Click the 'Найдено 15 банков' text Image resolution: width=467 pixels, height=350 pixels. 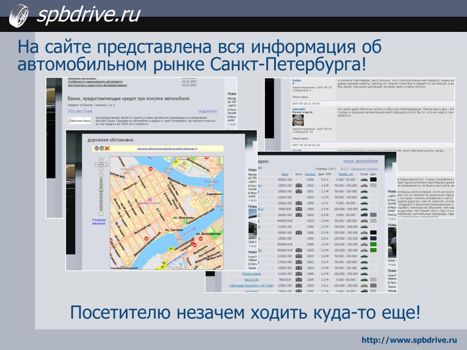80,105
